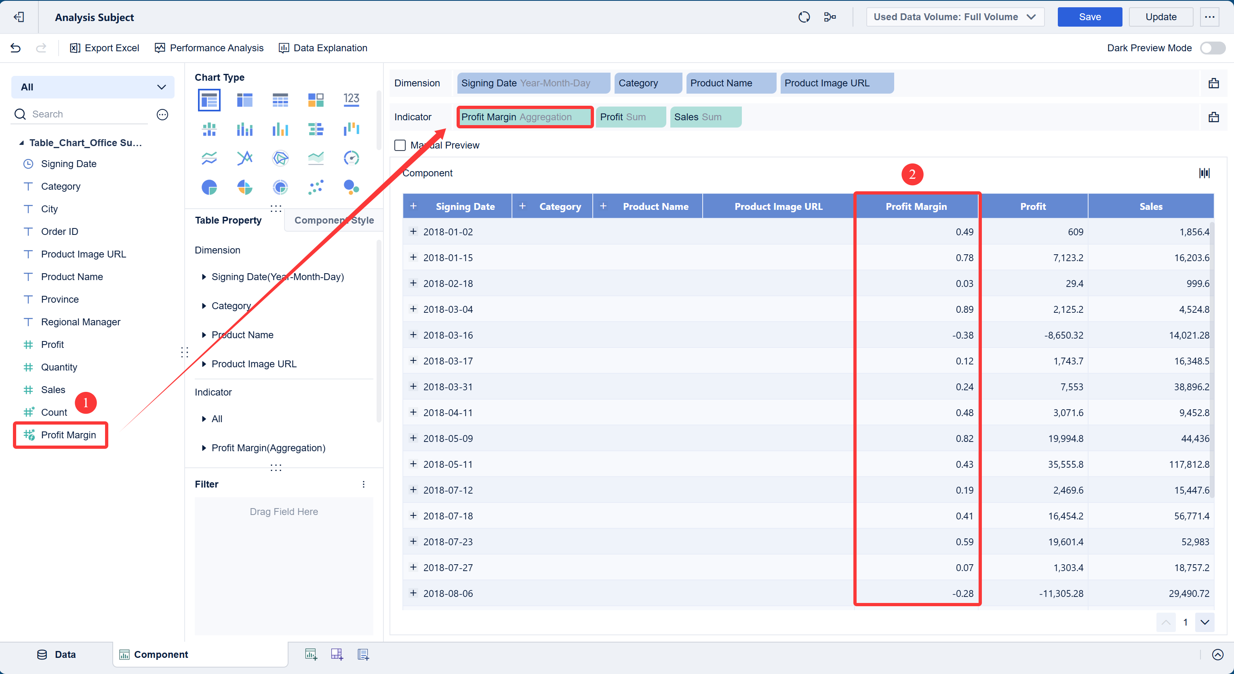
Task: Click the back exit icon beside Analysis Subject
Action: [19, 17]
